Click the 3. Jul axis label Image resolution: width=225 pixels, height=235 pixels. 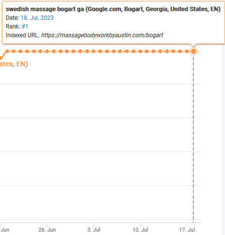pyautogui.click(x=94, y=230)
